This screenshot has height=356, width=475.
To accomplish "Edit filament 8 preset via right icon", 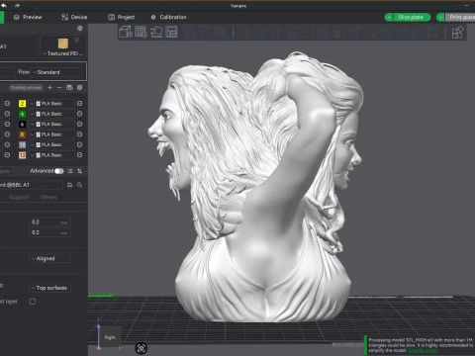I will [x=79, y=134].
